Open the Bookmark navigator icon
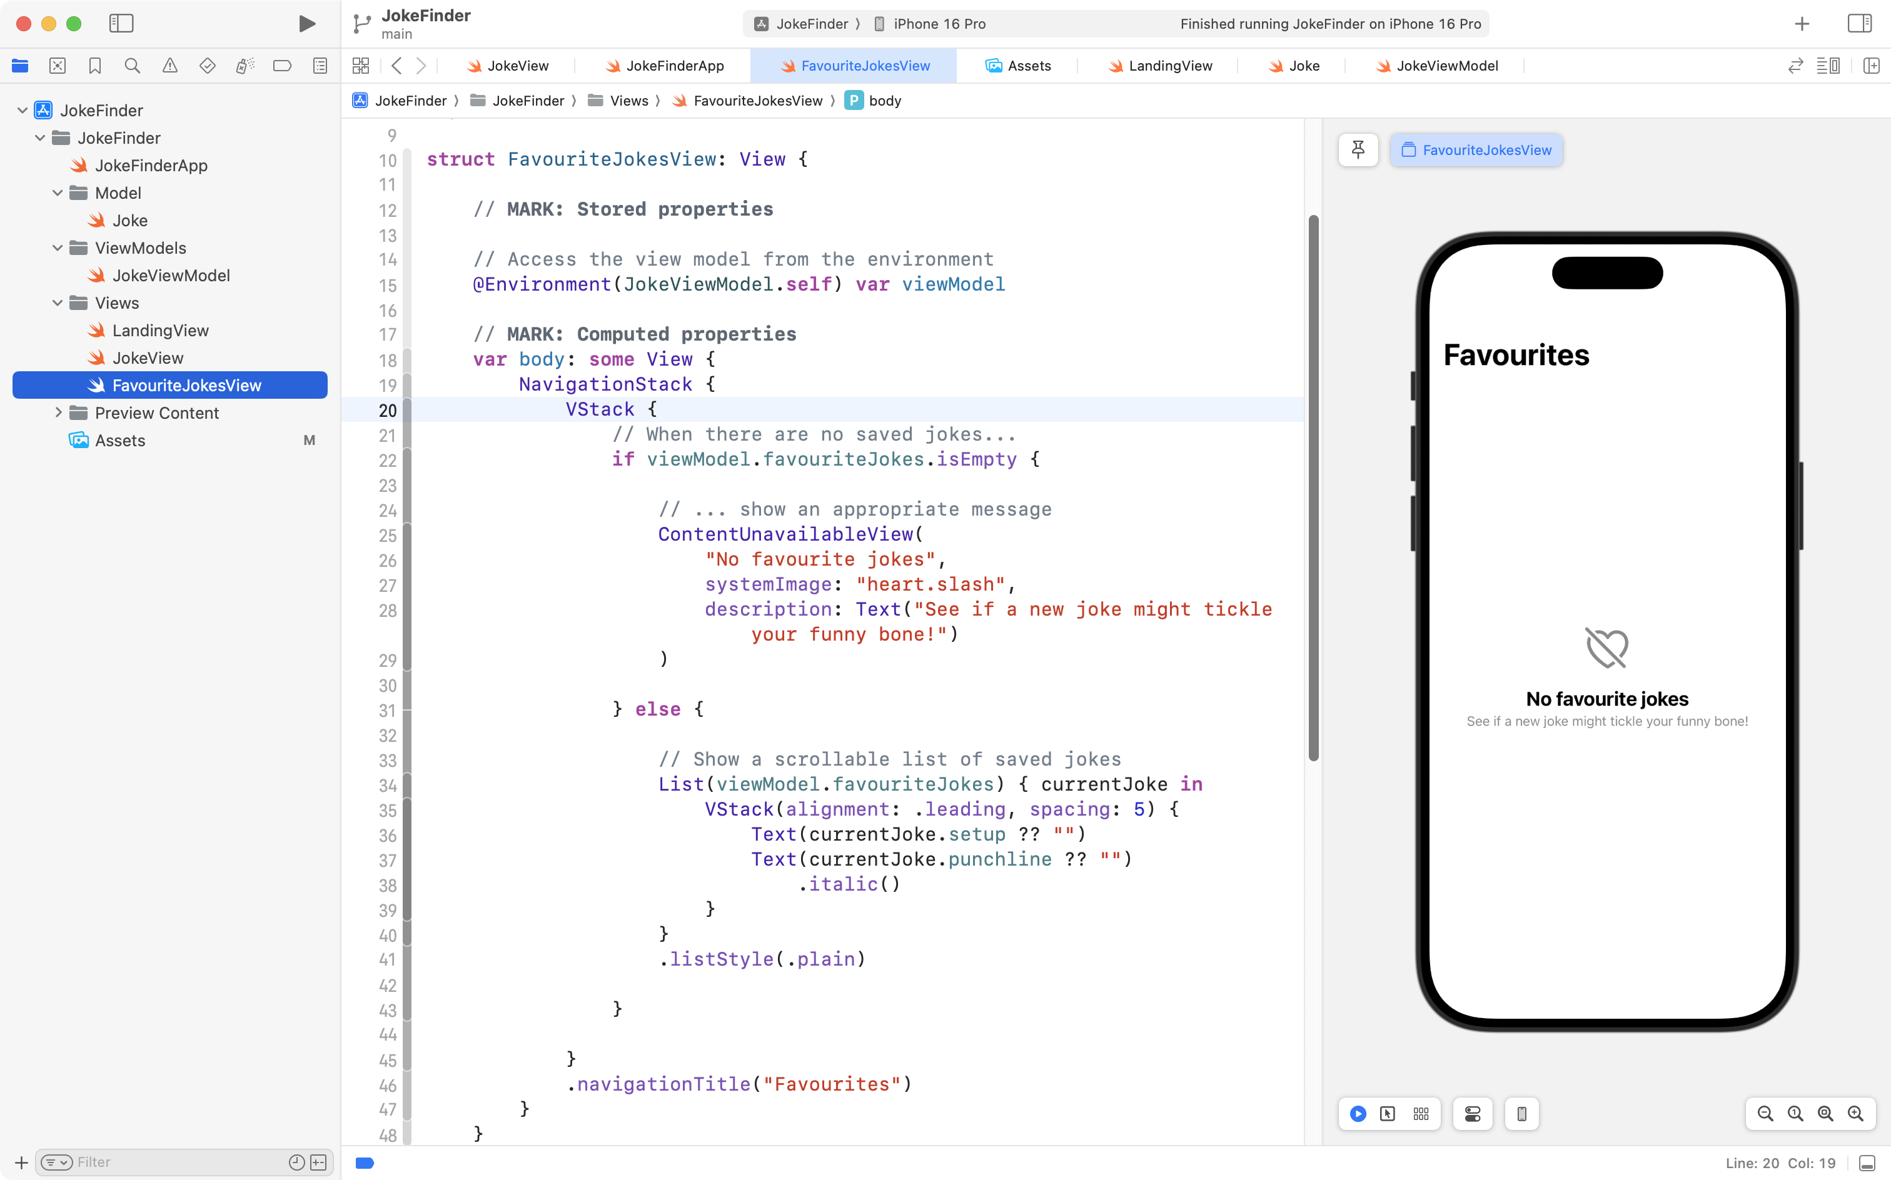 pyautogui.click(x=94, y=66)
